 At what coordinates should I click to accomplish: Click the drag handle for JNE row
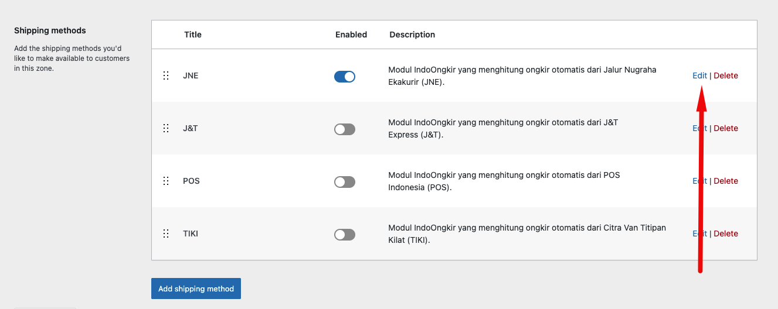pos(166,75)
